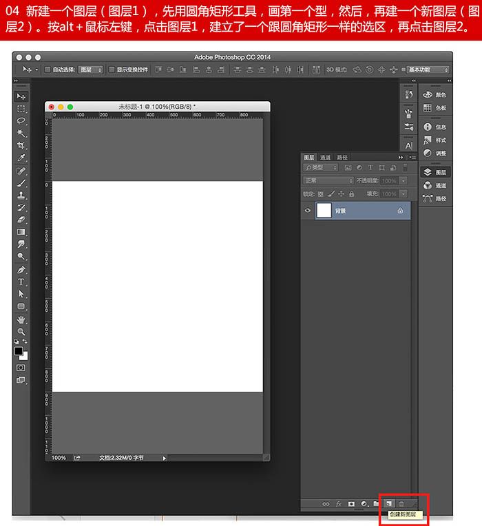Open the 正常 blend mode dropdown
Viewport: 482px width, 526px height.
[328, 180]
